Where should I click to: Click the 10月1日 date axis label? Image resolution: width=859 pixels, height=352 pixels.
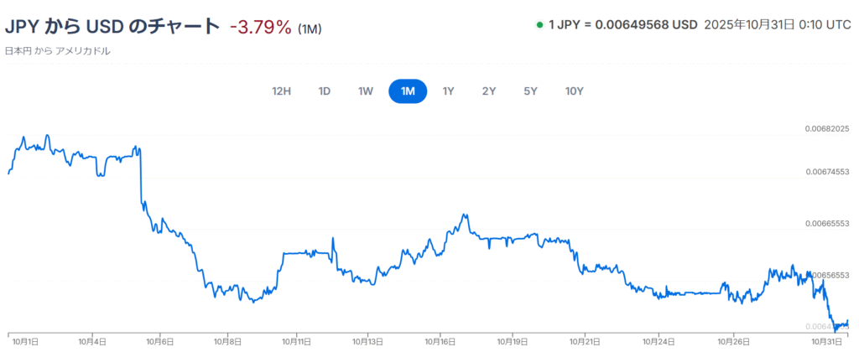(26, 341)
